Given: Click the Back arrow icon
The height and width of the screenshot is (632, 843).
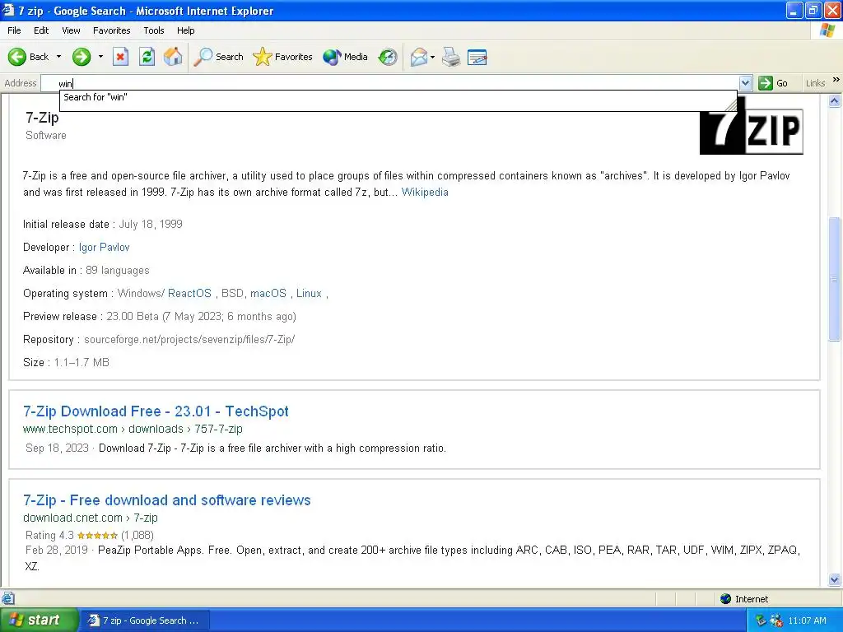Looking at the screenshot, I should point(17,57).
